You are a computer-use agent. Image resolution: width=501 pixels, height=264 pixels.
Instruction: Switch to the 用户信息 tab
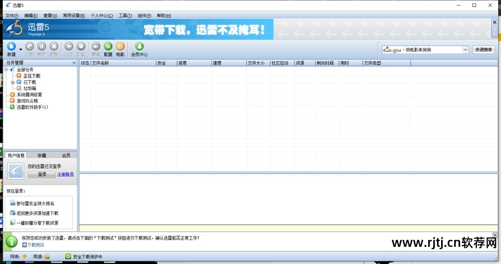click(x=16, y=155)
